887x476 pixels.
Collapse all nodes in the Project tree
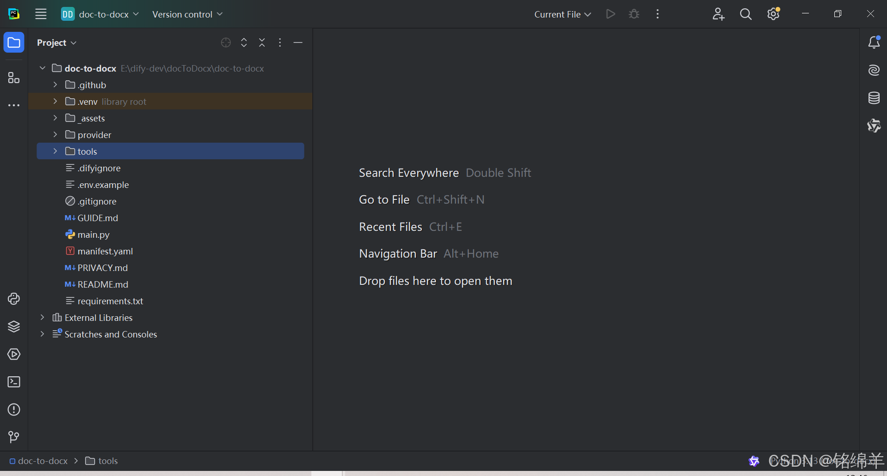pyautogui.click(x=261, y=42)
